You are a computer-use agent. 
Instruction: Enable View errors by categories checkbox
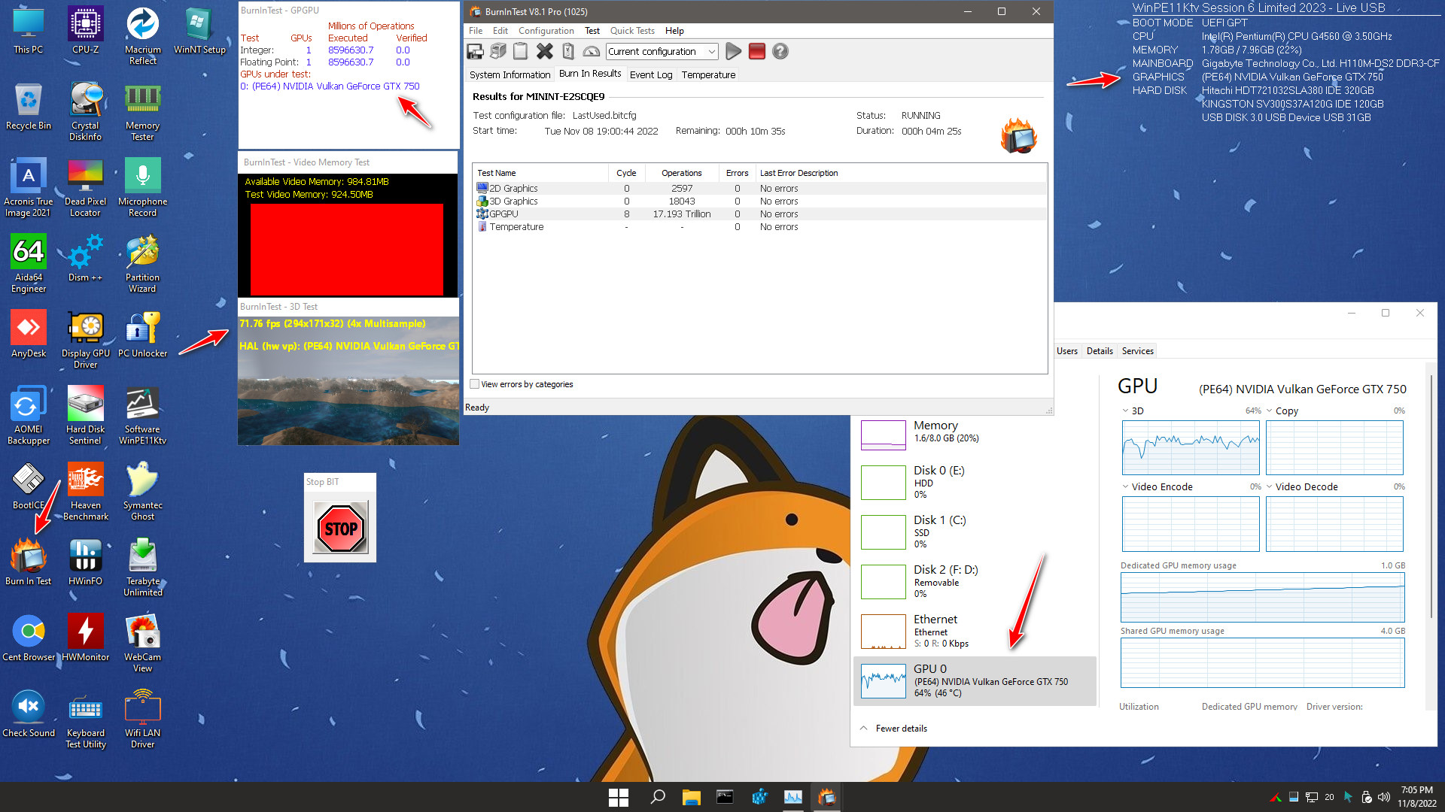click(475, 384)
